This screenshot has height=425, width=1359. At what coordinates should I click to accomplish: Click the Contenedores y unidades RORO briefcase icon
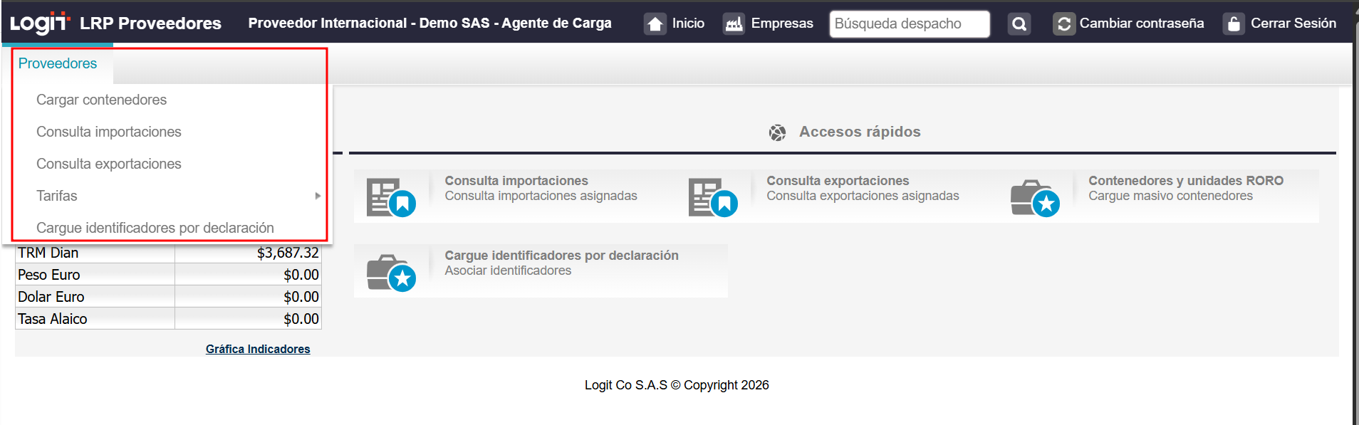1034,197
